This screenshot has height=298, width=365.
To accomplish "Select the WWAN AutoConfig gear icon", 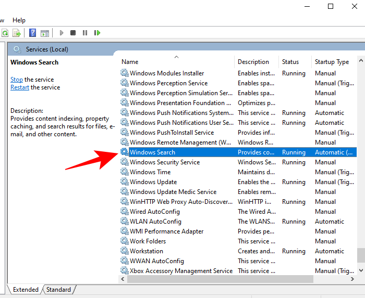I will (x=124, y=261).
